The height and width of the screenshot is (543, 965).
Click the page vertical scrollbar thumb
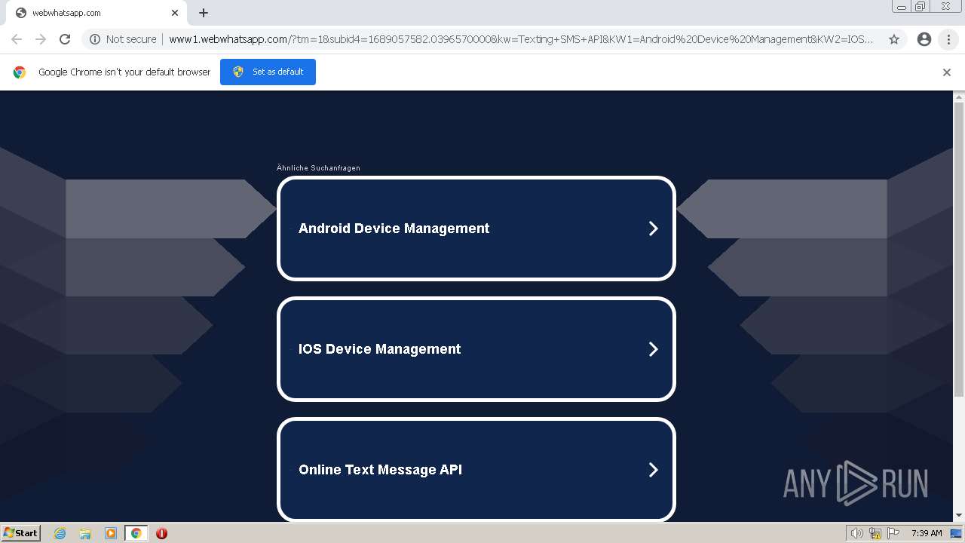959,249
